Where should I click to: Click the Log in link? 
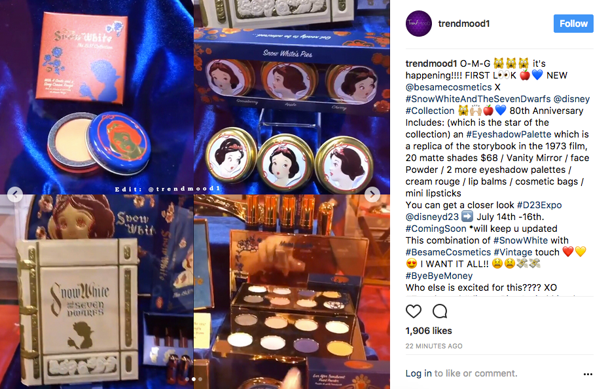pos(418,373)
